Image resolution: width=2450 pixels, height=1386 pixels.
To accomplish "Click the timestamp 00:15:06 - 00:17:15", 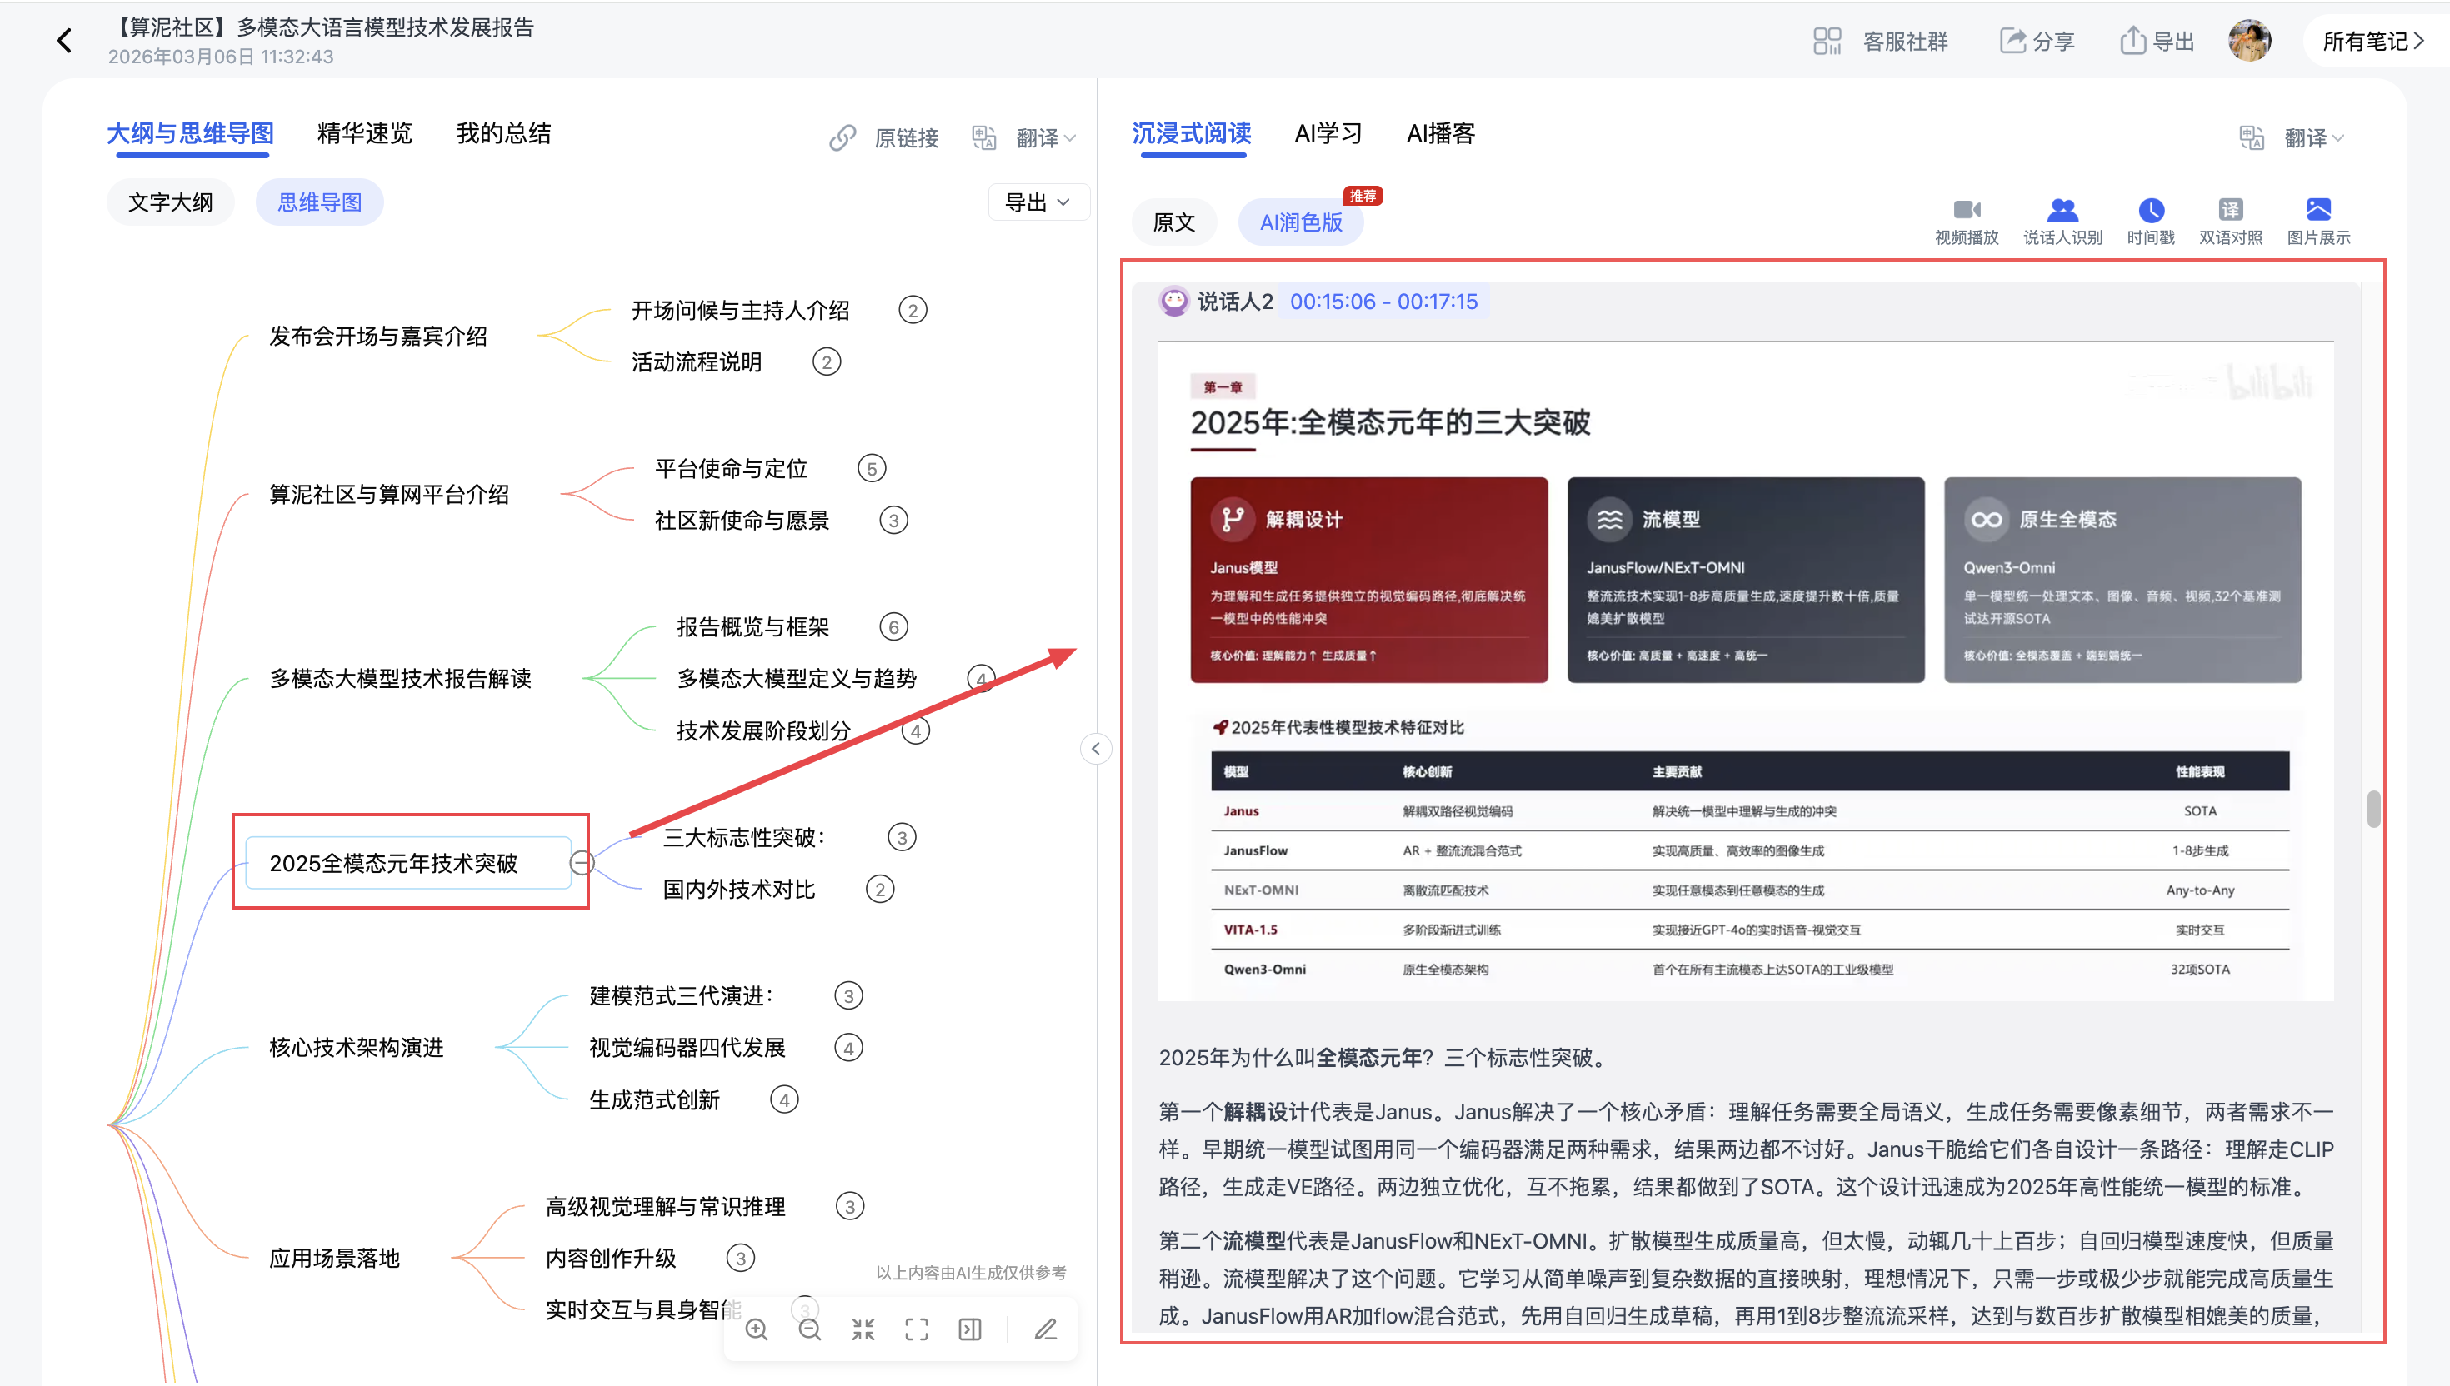I will click(x=1383, y=301).
